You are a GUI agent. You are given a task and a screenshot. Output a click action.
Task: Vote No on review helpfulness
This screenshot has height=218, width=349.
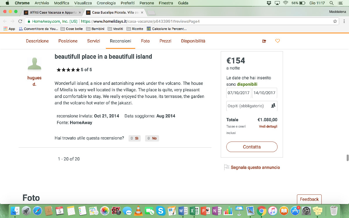[152, 138]
